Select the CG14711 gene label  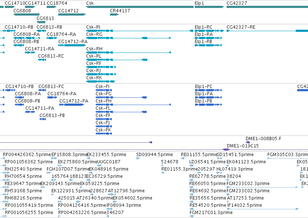(35, 3)
